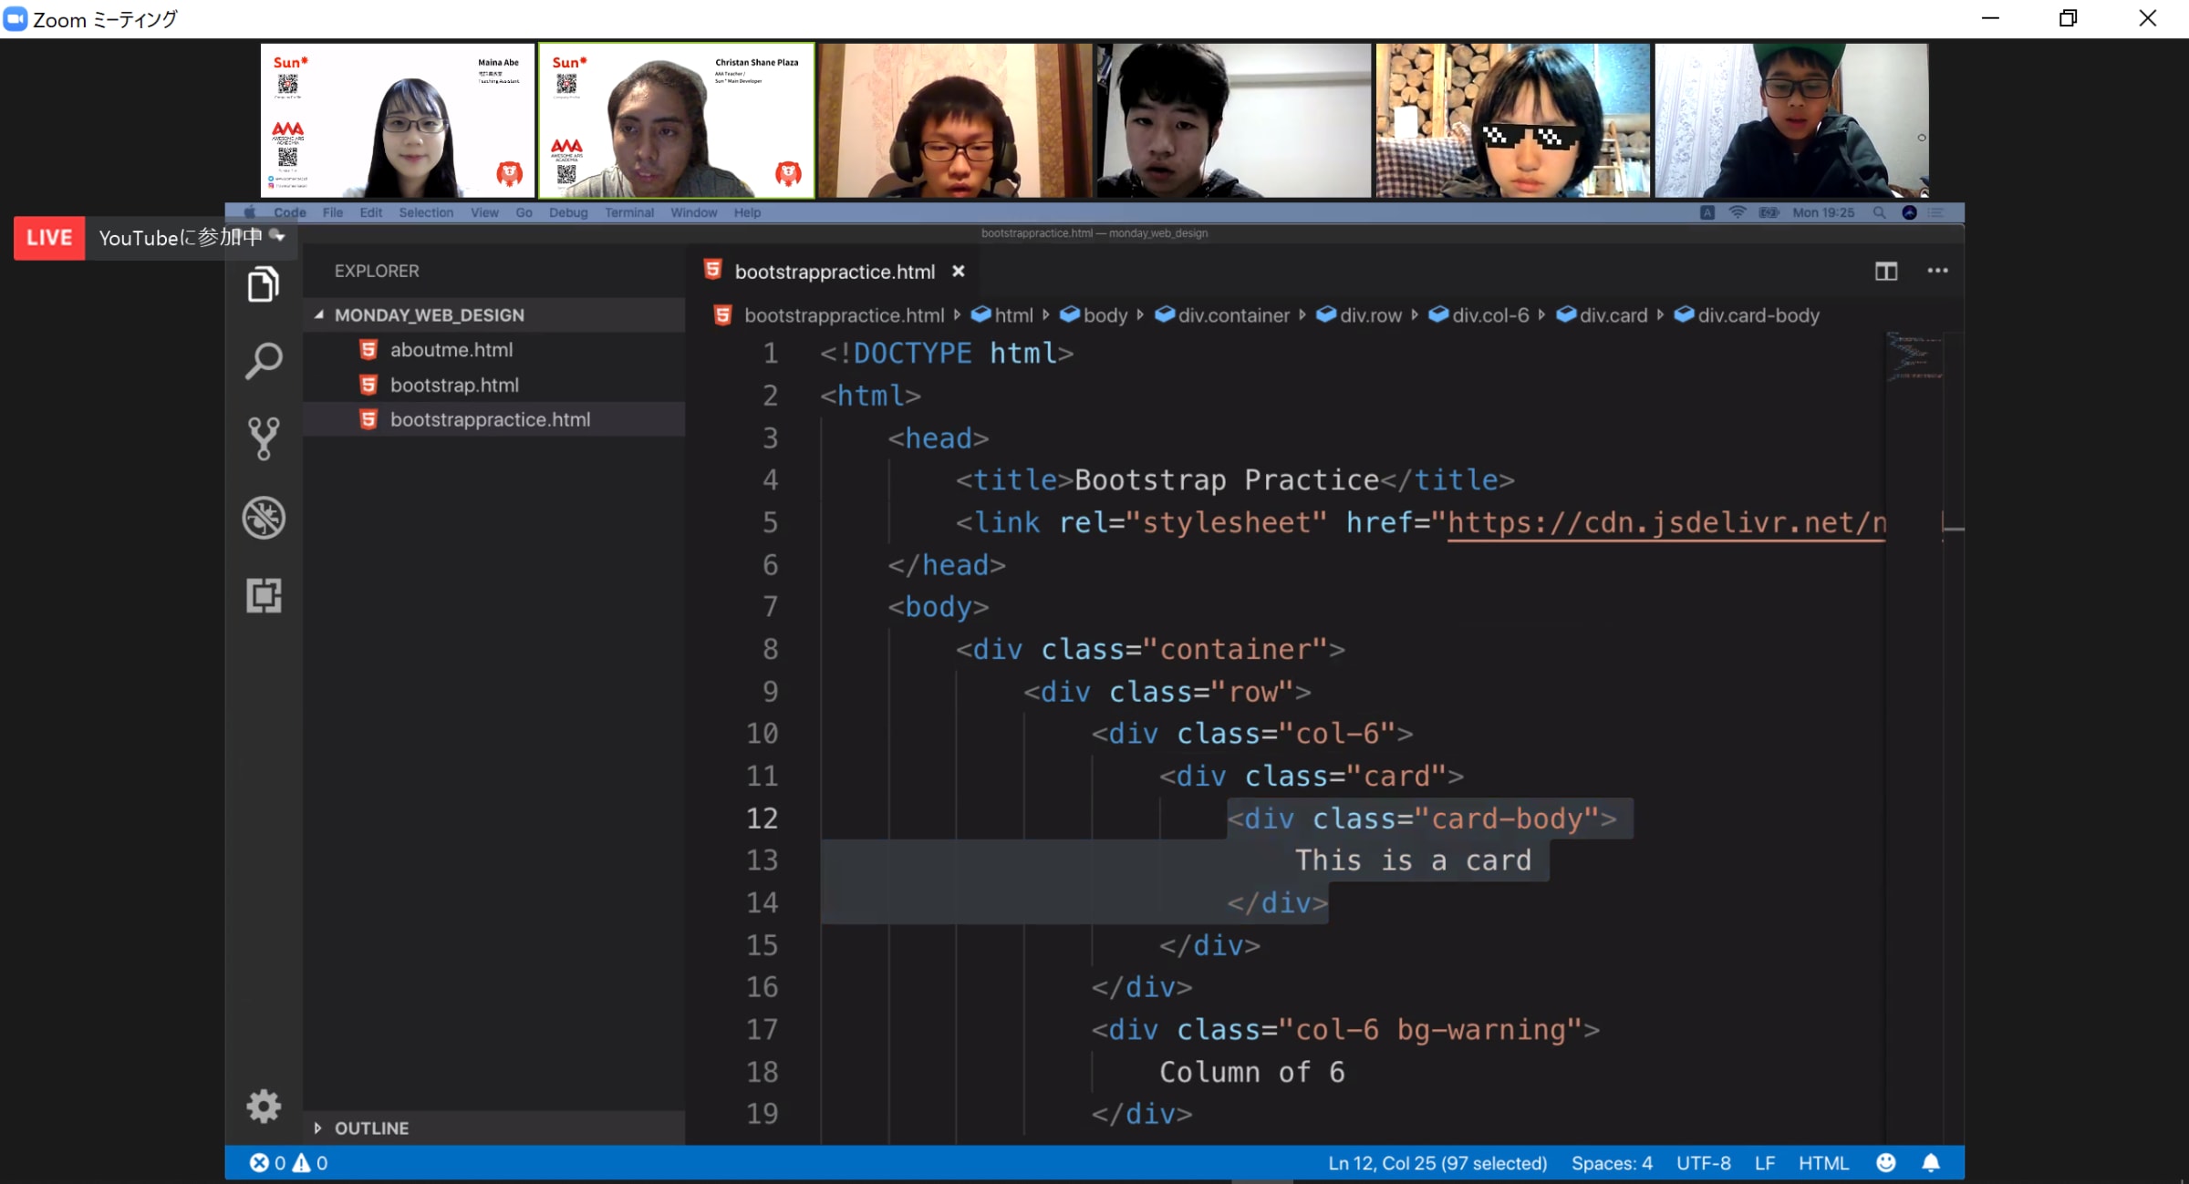Select Christan Shane Plaza's video thumbnail
The width and height of the screenshot is (2189, 1184).
click(x=676, y=120)
